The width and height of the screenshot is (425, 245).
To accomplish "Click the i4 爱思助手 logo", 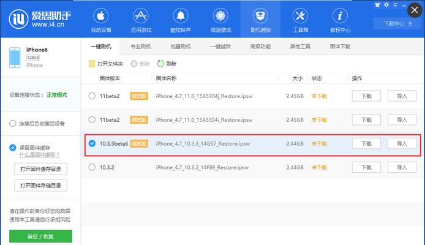I will click(x=40, y=19).
